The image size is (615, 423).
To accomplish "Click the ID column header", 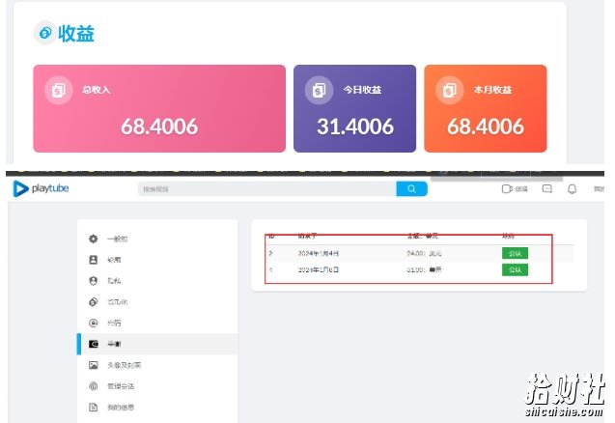I will click(x=271, y=237).
